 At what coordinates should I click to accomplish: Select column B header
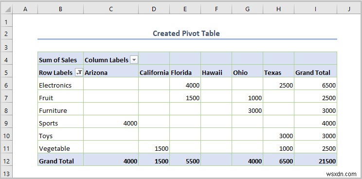coord(60,9)
